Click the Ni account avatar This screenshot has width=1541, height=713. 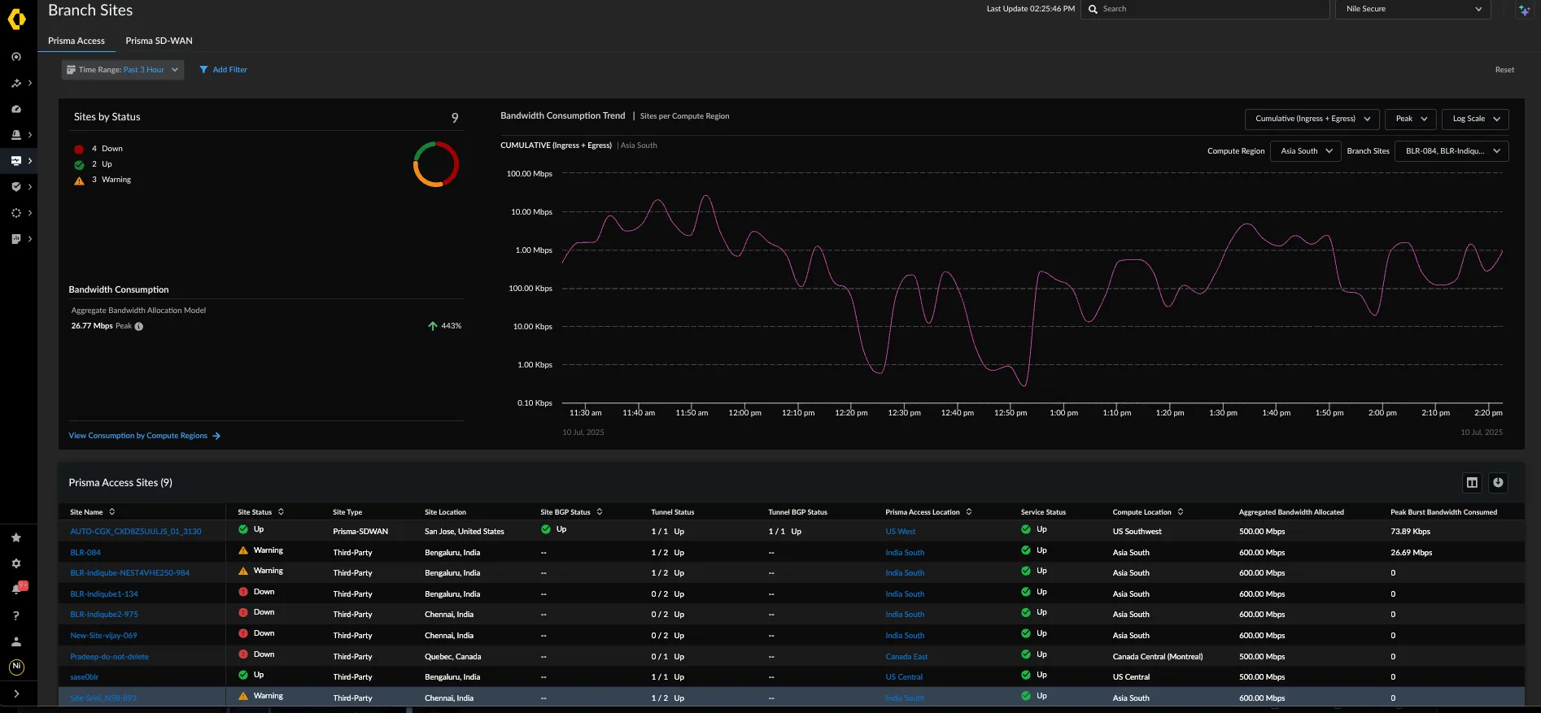16,667
